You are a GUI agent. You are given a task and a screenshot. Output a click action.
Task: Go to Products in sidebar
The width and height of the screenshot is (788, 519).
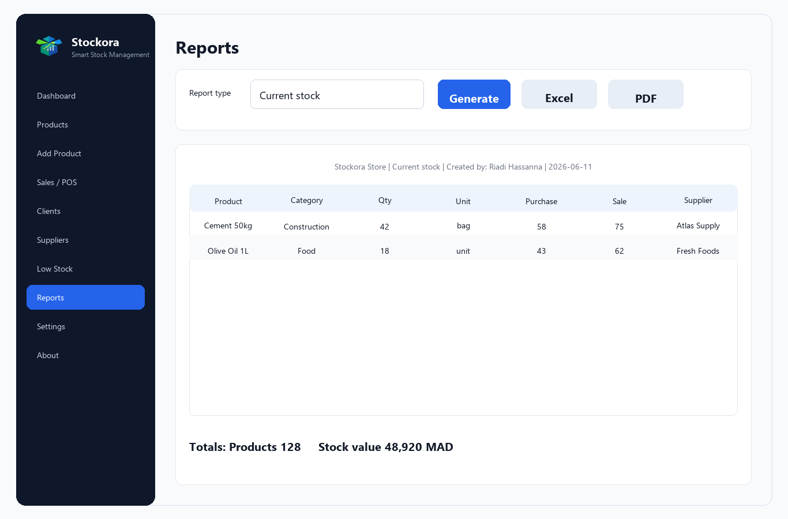[x=85, y=125]
